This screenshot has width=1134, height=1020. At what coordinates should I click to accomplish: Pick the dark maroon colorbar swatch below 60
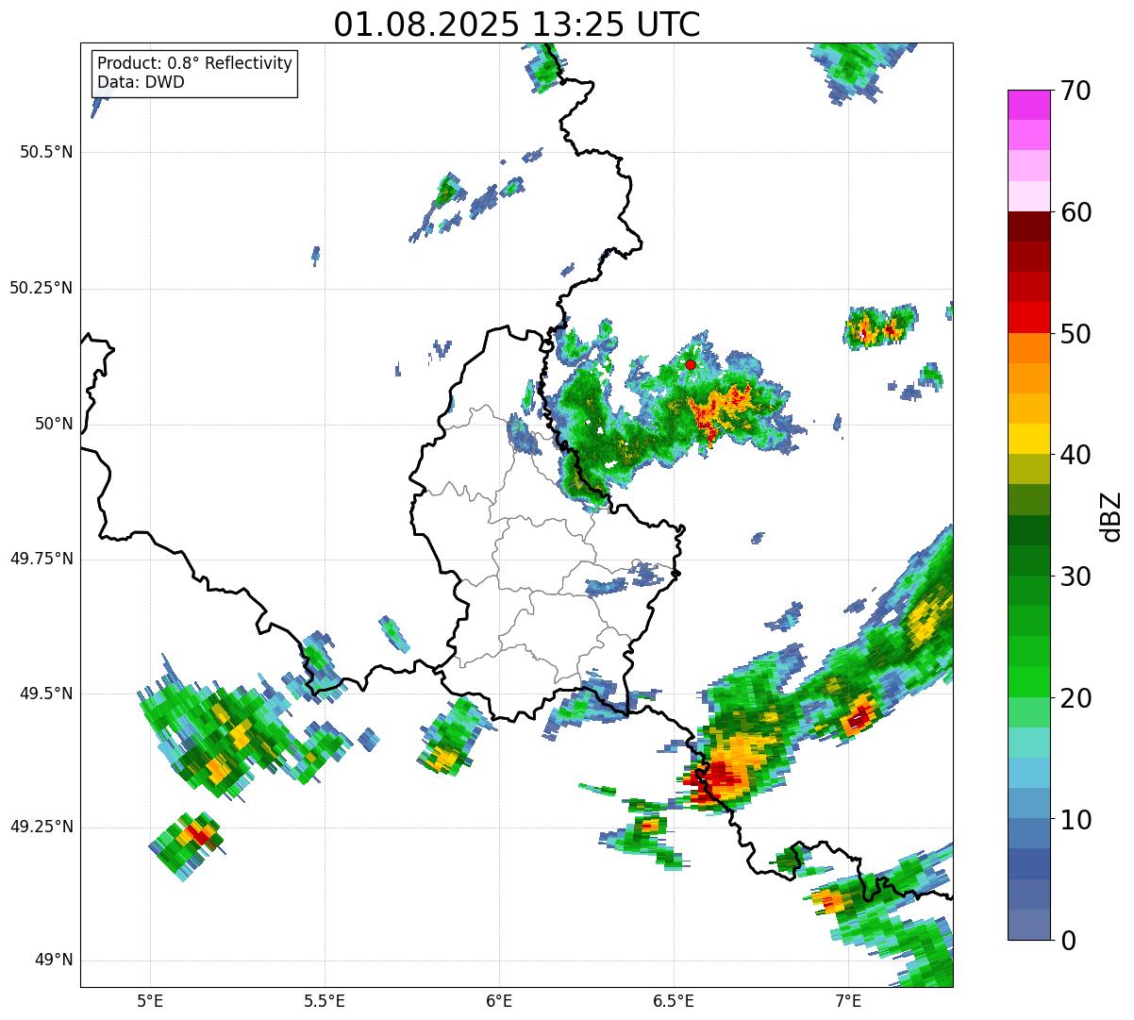point(1028,226)
